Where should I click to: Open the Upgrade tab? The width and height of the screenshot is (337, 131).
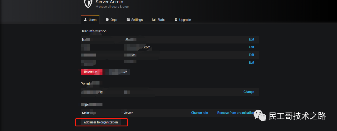point(183,20)
